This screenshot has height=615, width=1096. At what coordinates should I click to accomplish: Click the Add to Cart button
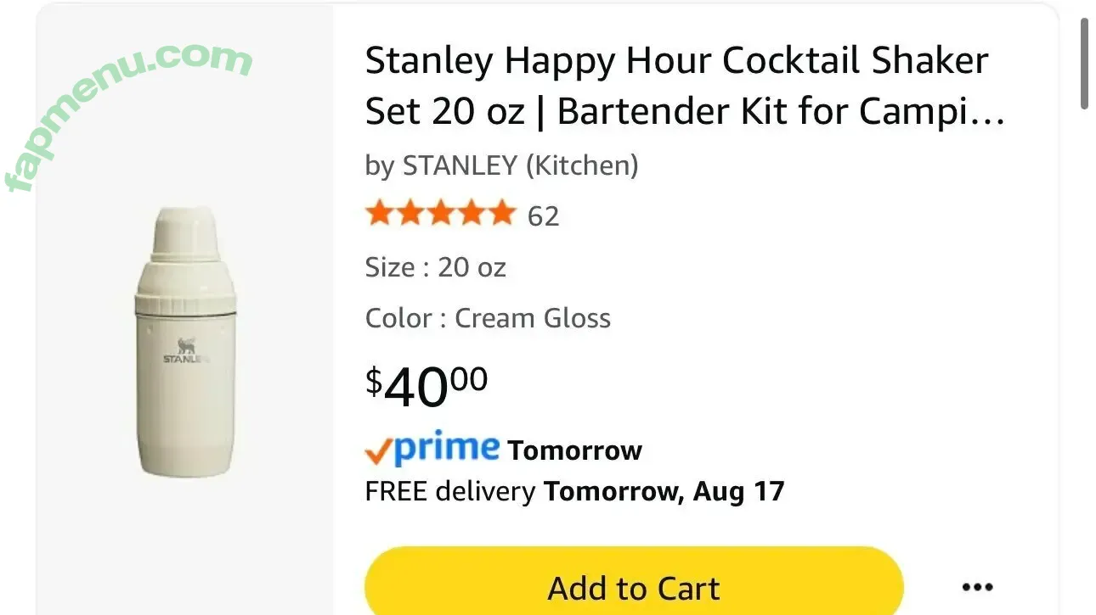tap(633, 587)
